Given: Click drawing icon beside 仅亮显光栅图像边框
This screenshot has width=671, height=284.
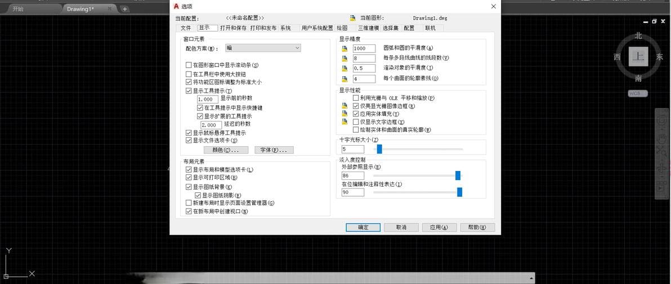Looking at the screenshot, I should 345,106.
